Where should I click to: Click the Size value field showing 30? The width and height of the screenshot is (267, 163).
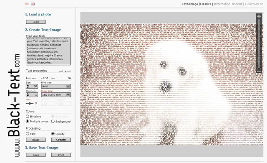point(33,86)
